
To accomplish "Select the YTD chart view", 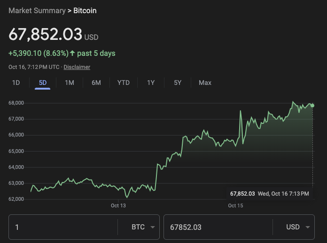I will coord(124,83).
